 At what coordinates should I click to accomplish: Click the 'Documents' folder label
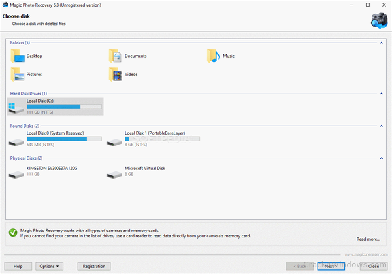[136, 56]
